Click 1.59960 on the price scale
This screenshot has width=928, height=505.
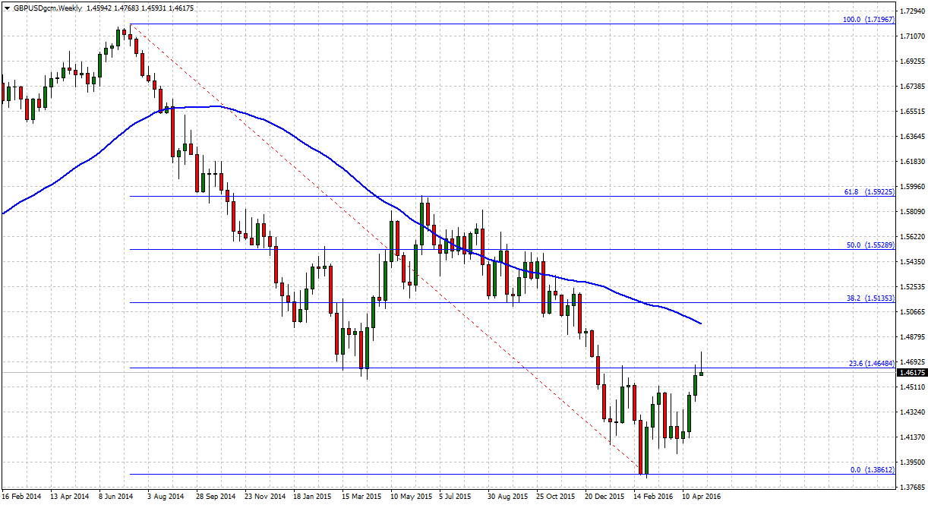(x=912, y=187)
